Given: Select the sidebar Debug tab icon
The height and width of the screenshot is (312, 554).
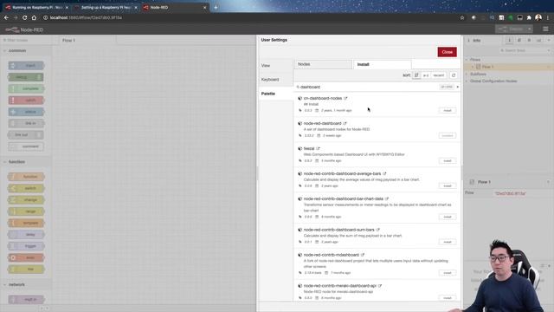Looking at the screenshot, I should pos(529,41).
